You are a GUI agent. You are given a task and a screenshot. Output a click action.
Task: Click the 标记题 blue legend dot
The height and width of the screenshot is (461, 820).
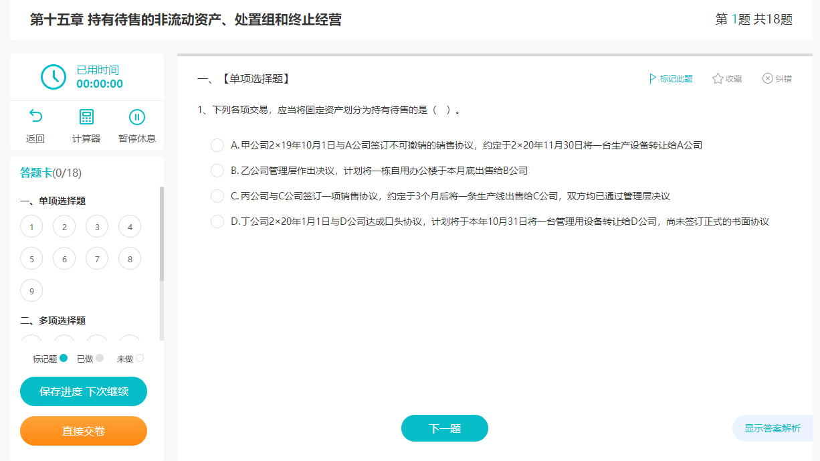63,358
